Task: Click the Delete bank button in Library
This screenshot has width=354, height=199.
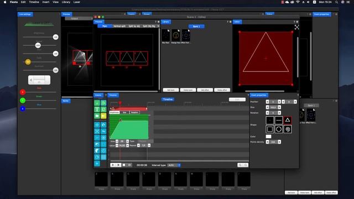Action: pos(188,90)
